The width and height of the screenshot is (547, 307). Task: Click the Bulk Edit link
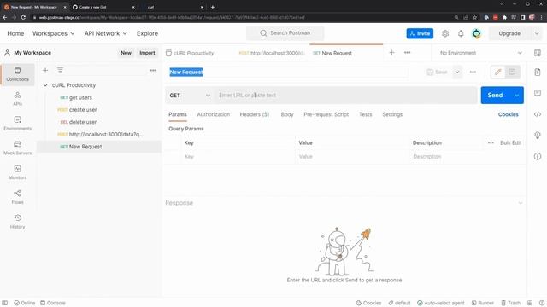coord(510,142)
